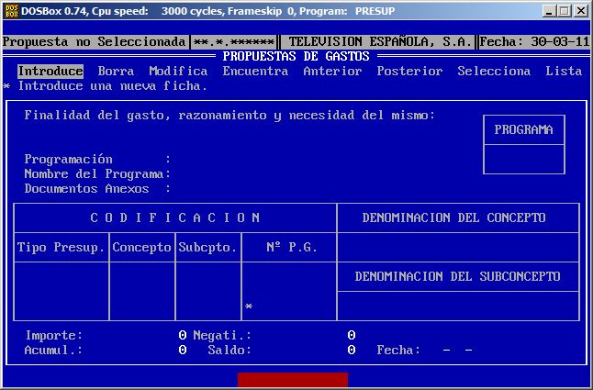Click the Programación input field
Image resolution: width=593 pixels, height=390 pixels.
275,160
